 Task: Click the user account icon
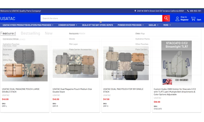(177, 19)
